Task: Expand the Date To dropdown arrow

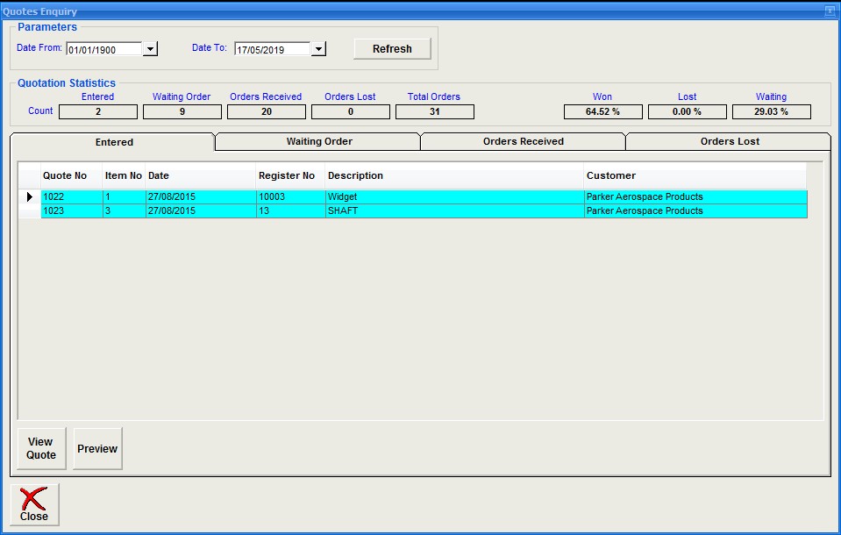Action: [x=318, y=49]
